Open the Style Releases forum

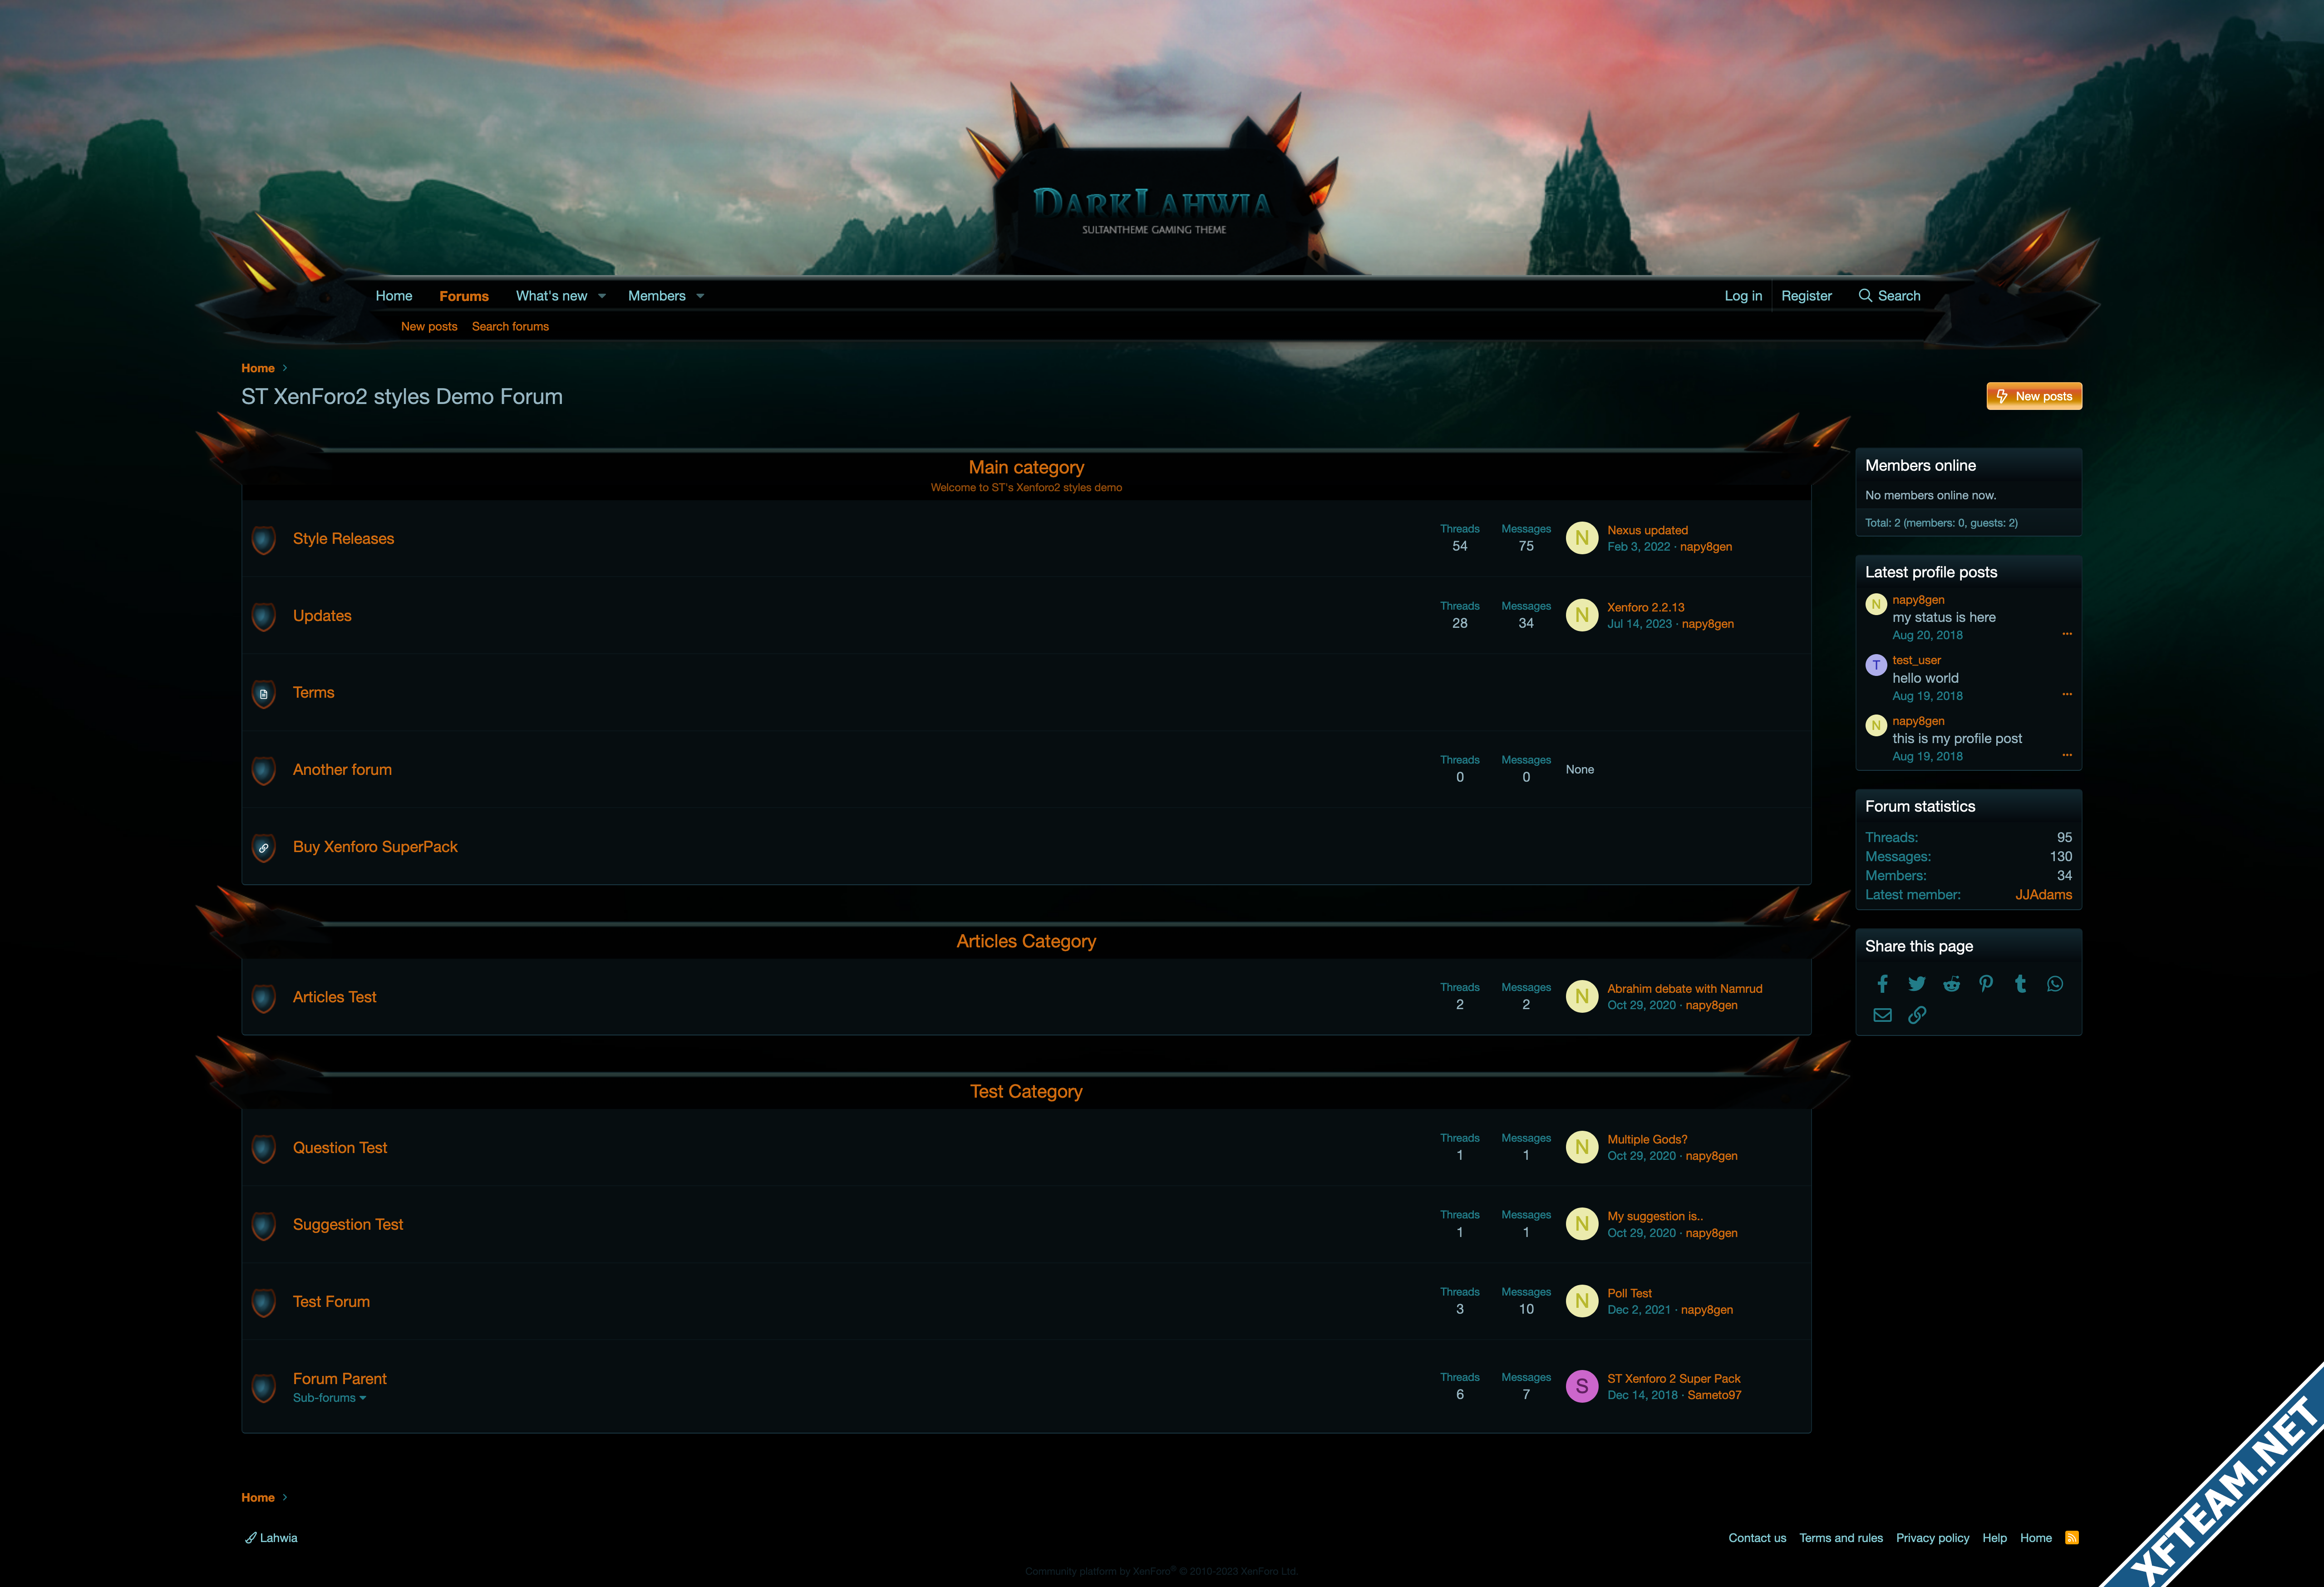click(x=343, y=538)
